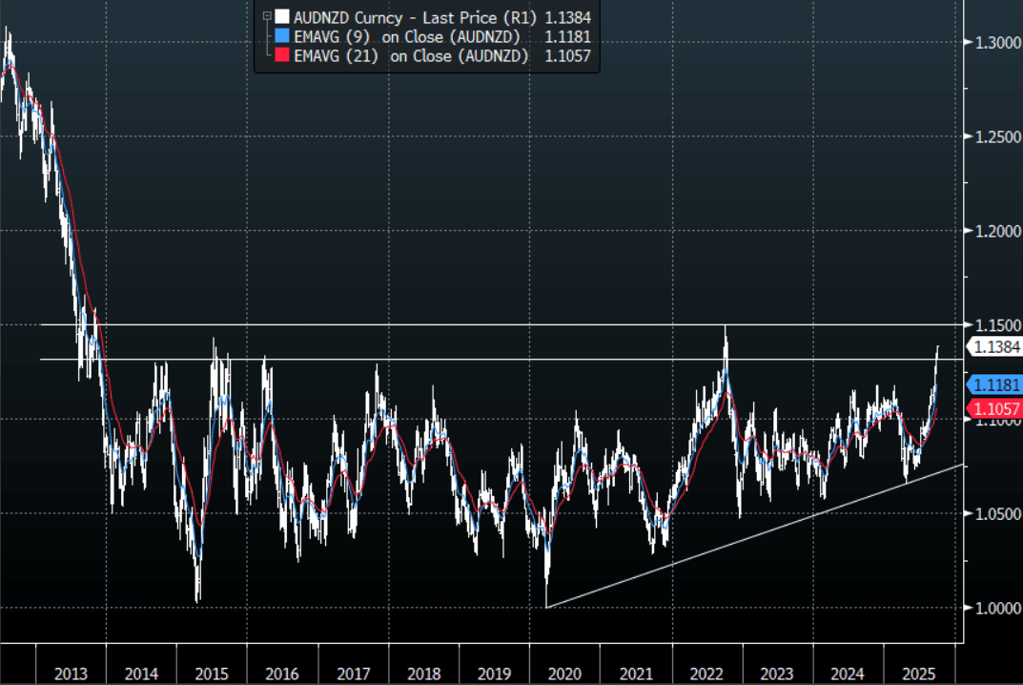Click the 2022 x-axis year label
The height and width of the screenshot is (685, 1023).
click(706, 674)
